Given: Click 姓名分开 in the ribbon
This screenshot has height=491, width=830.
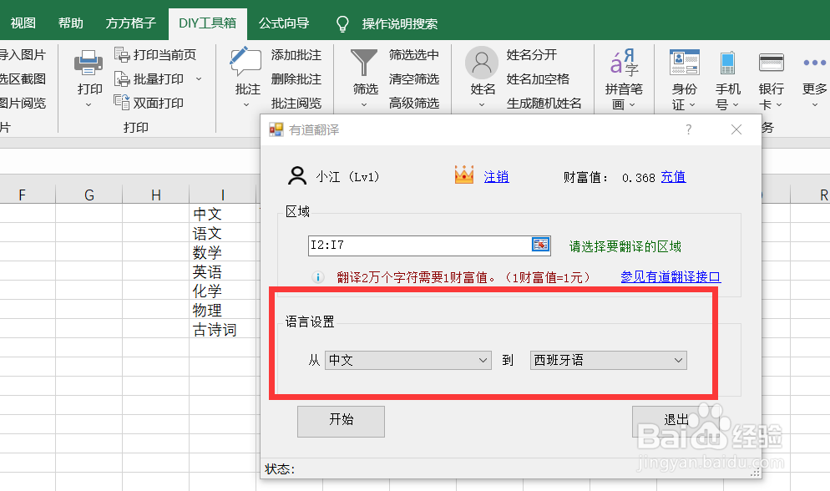Looking at the screenshot, I should 531,55.
